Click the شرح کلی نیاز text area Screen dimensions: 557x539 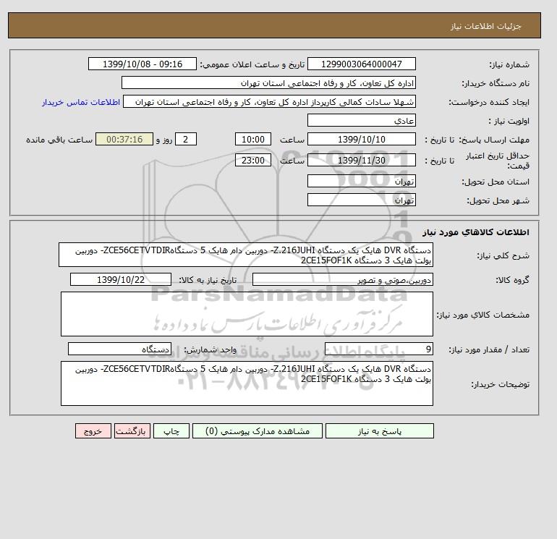(x=246, y=255)
